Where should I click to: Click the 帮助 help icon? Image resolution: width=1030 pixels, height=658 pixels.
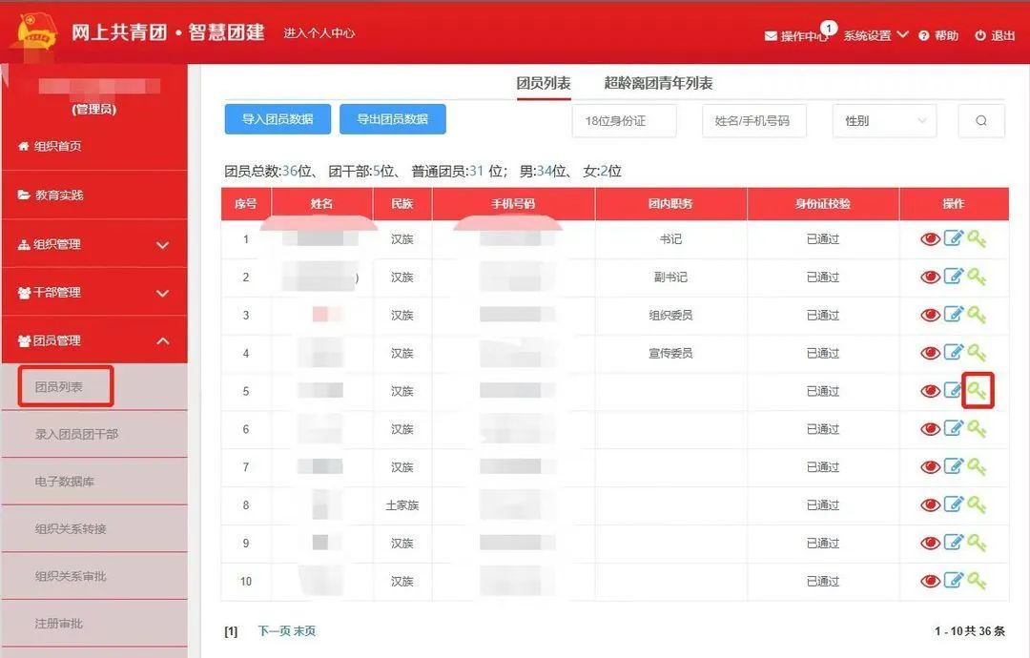(924, 36)
